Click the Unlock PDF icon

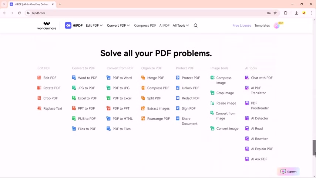click(x=178, y=88)
